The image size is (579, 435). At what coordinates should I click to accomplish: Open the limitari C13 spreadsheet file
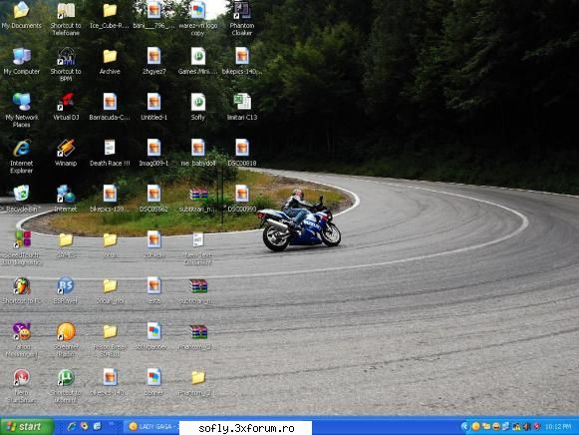pyautogui.click(x=242, y=107)
